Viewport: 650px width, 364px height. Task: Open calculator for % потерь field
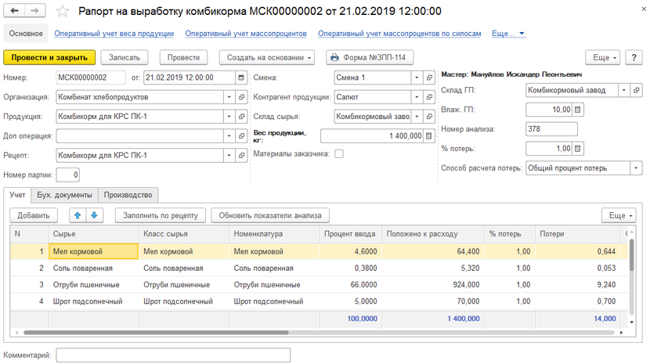tap(578, 149)
